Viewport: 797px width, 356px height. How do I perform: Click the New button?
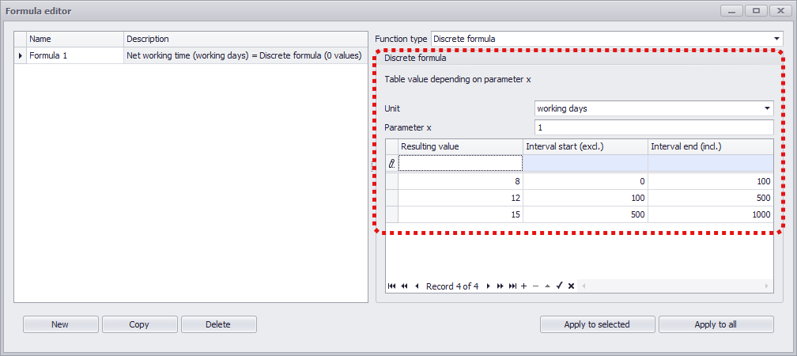(60, 324)
